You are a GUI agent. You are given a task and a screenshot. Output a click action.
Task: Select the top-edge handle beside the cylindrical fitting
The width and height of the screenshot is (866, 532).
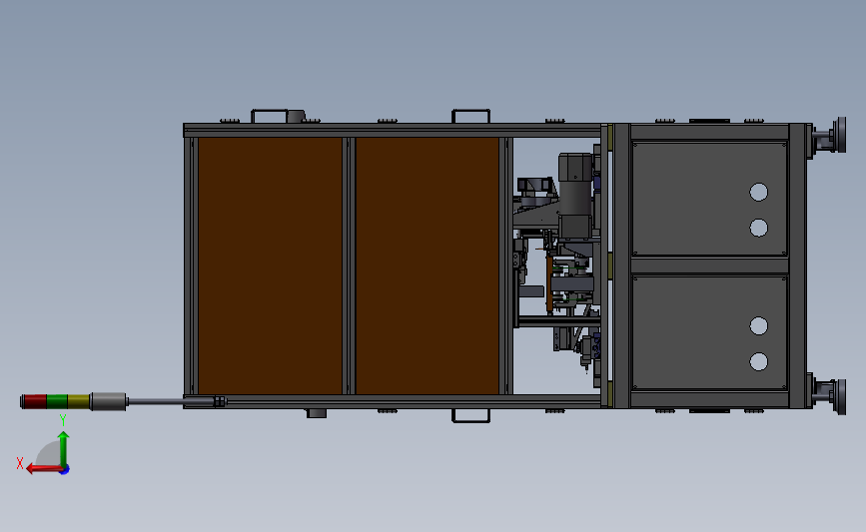270,116
